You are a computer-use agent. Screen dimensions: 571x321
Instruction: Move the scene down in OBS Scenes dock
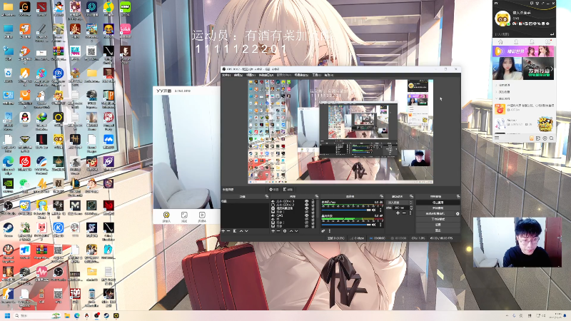point(246,231)
